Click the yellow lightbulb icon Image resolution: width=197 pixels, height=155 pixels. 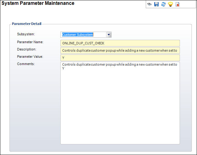point(170,4)
